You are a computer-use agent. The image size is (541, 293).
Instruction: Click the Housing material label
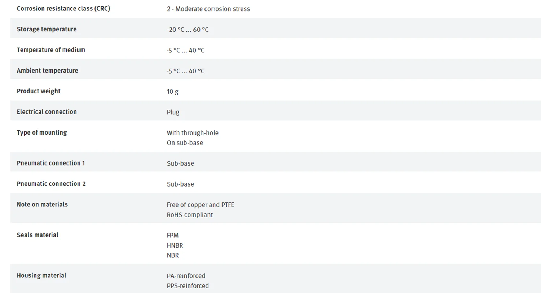coord(41,276)
